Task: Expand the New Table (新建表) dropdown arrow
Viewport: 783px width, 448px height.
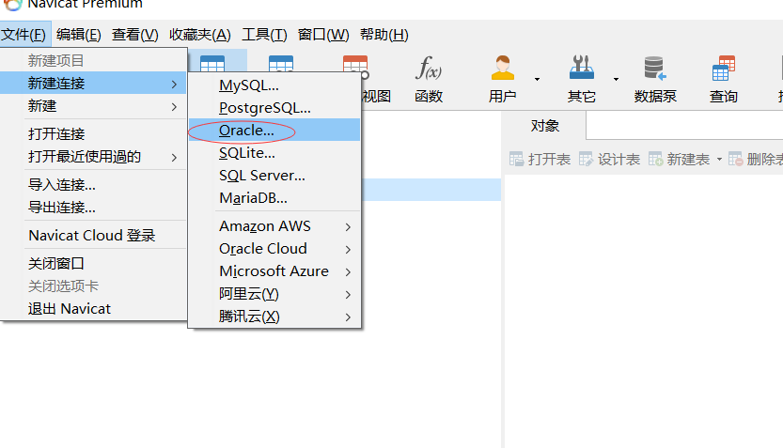Action: 719,160
